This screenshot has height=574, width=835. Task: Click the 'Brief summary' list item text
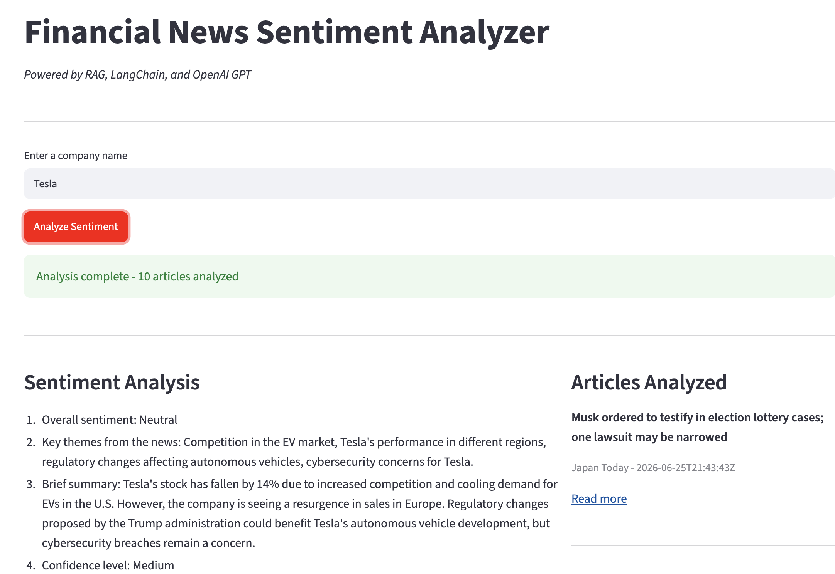(x=299, y=514)
